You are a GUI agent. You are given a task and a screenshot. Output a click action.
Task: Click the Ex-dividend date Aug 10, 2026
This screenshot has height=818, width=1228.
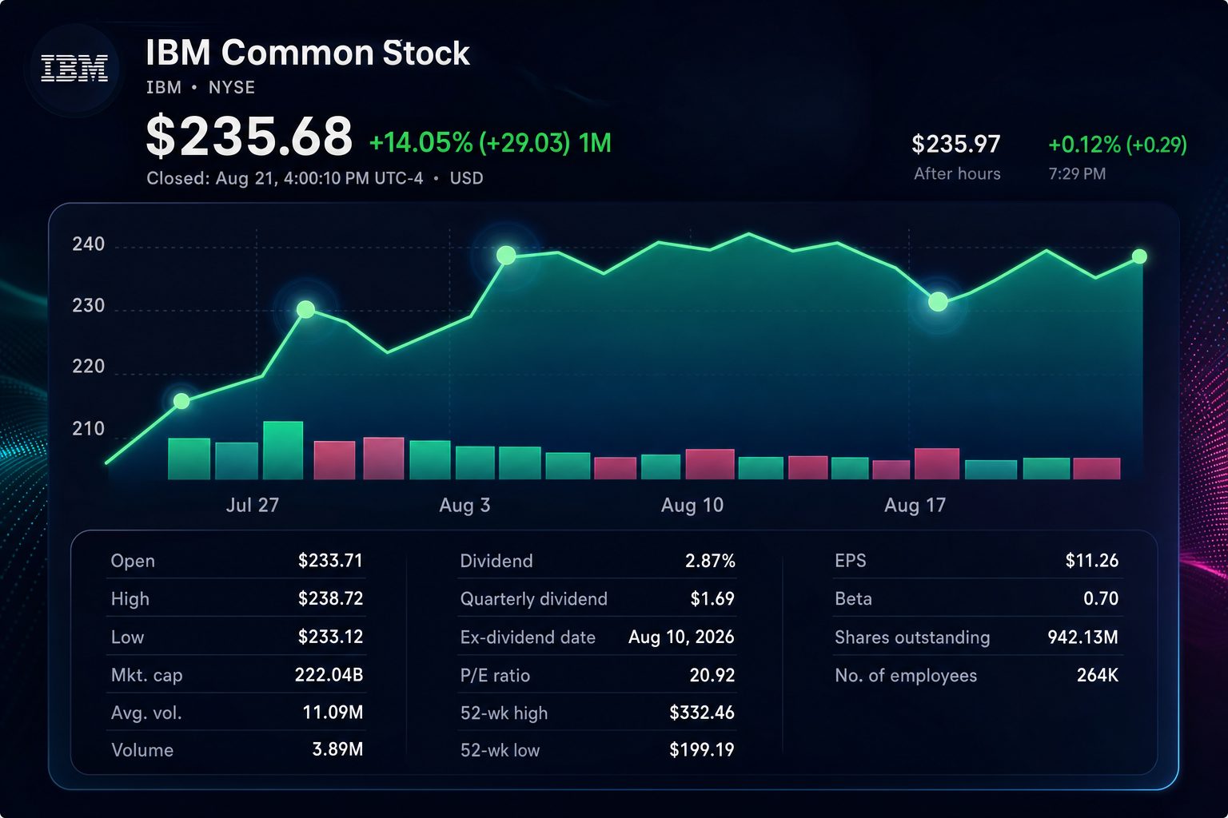[x=681, y=637]
